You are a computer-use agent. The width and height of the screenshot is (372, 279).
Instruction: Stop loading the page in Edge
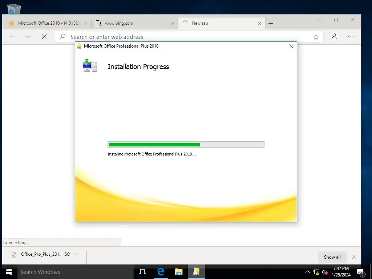coord(44,37)
